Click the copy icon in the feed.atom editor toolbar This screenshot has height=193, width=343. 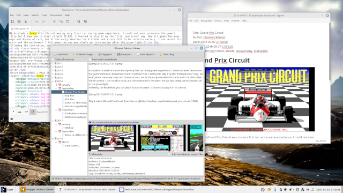[x=61, y=21]
